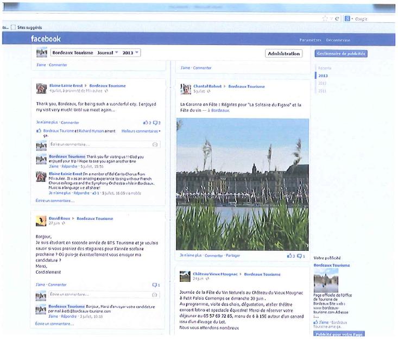This screenshot has width=398, height=341.
Task: Open the 2013 year dropdown beside Journal
Action: (131, 53)
